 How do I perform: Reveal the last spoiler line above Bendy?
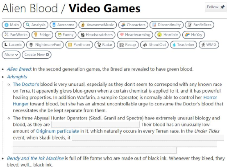95,151
